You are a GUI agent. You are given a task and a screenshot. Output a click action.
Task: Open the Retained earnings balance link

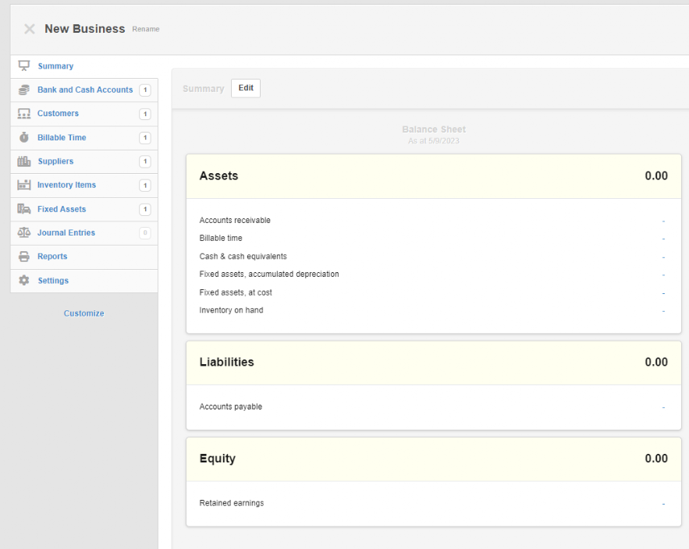click(663, 504)
